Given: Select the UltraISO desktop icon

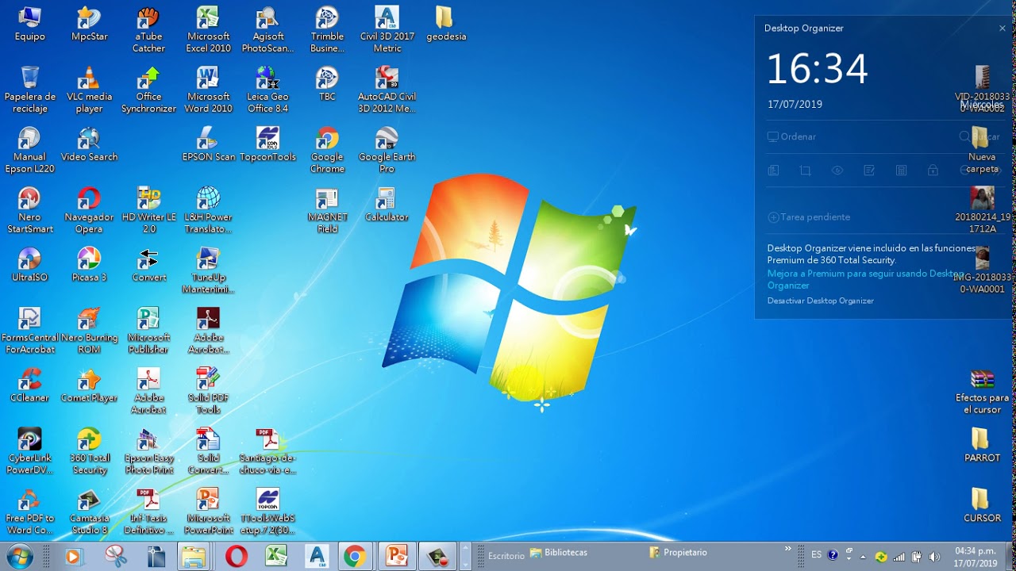Looking at the screenshot, I should tap(29, 265).
